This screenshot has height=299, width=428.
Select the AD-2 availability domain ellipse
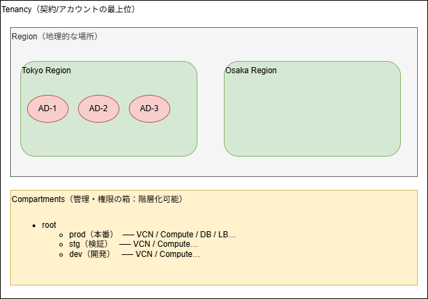(x=98, y=108)
